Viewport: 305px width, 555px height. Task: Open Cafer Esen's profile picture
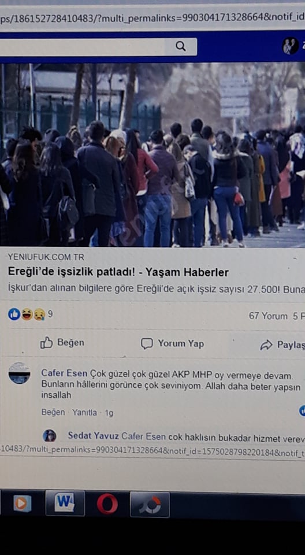(20, 373)
